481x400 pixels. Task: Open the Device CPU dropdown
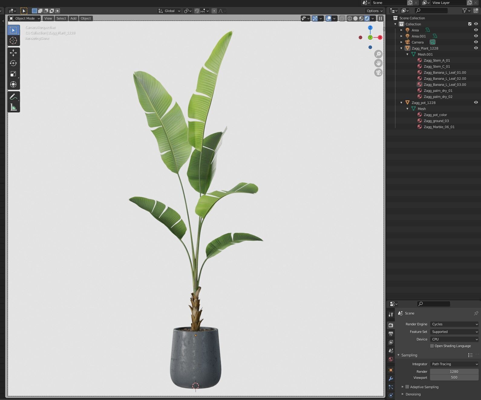pos(454,339)
